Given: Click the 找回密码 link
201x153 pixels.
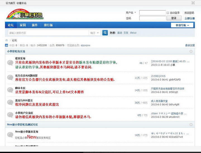Looking at the screenshot, I should (x=189, y=13).
